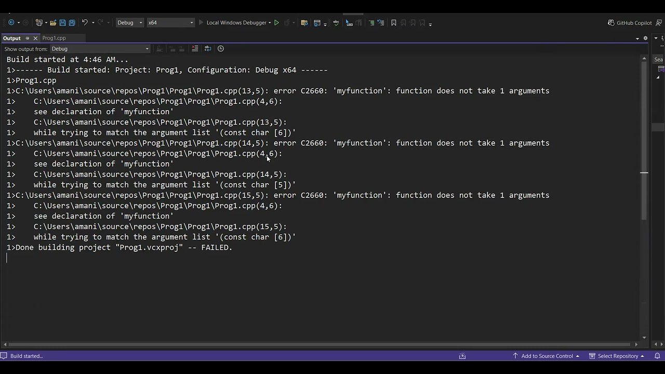Open the New Project icon in toolbar
Image resolution: width=665 pixels, height=374 pixels.
pyautogui.click(x=38, y=23)
